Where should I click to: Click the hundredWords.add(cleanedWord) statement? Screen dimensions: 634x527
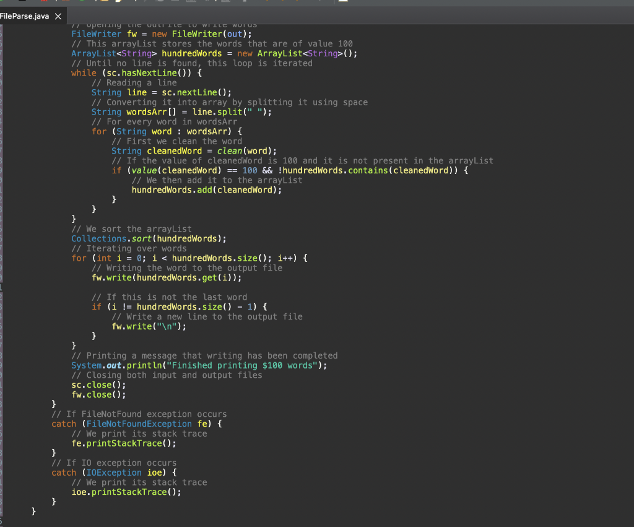(207, 190)
